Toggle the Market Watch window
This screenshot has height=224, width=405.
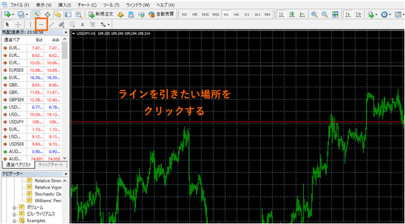tap(36, 14)
